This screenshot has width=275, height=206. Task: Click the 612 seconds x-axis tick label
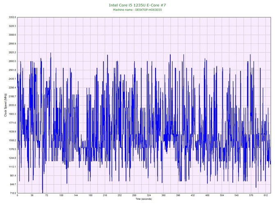click(x=266, y=195)
